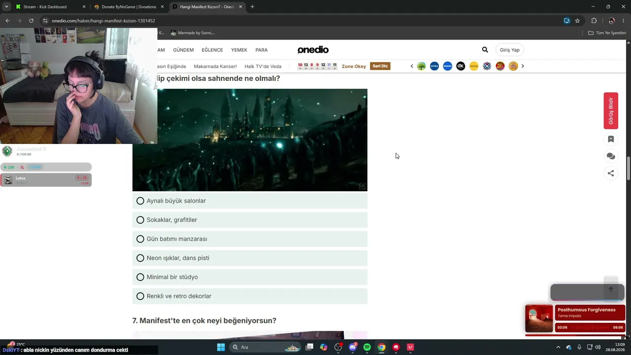
Task: Click the Chrome address bar URL
Action: (x=104, y=21)
